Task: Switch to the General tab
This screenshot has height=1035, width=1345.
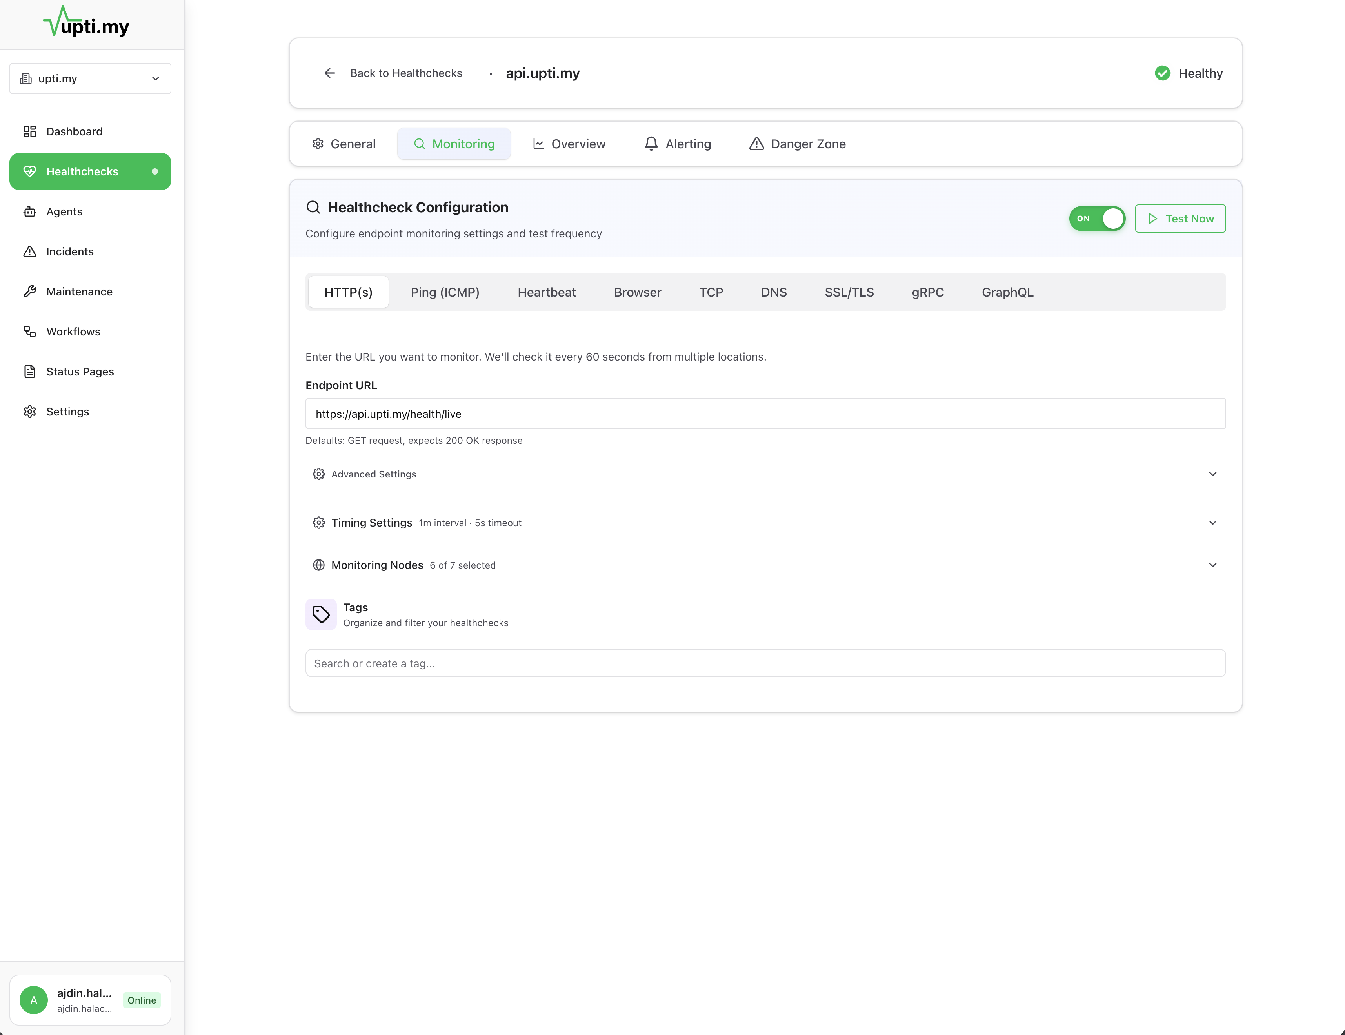Action: pyautogui.click(x=344, y=144)
